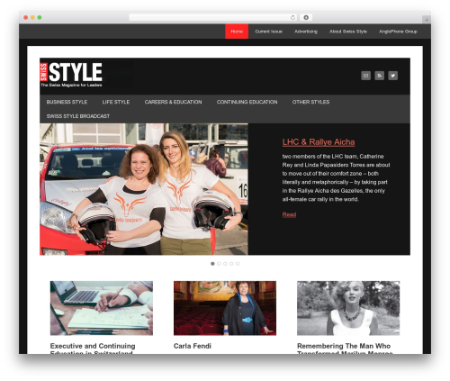Click the browser address bar

coord(213,17)
